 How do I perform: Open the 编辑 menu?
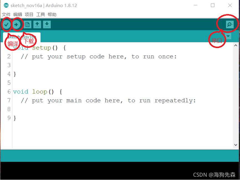coord(17,14)
